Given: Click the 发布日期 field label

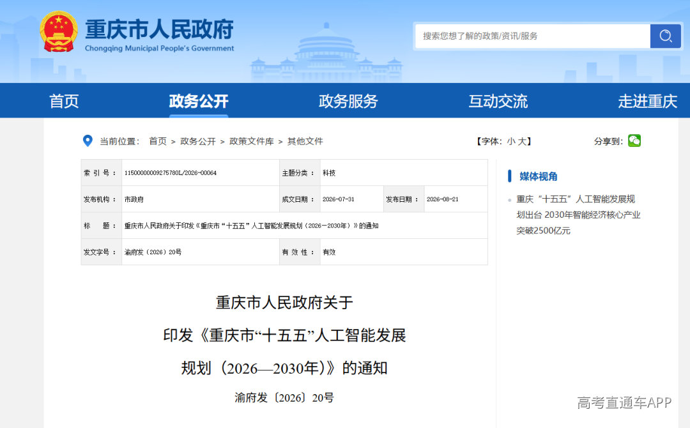Looking at the screenshot, I should 402,199.
